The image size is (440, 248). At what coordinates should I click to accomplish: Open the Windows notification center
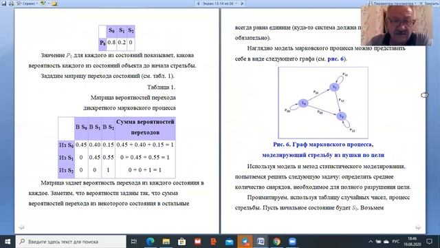tap(429, 242)
